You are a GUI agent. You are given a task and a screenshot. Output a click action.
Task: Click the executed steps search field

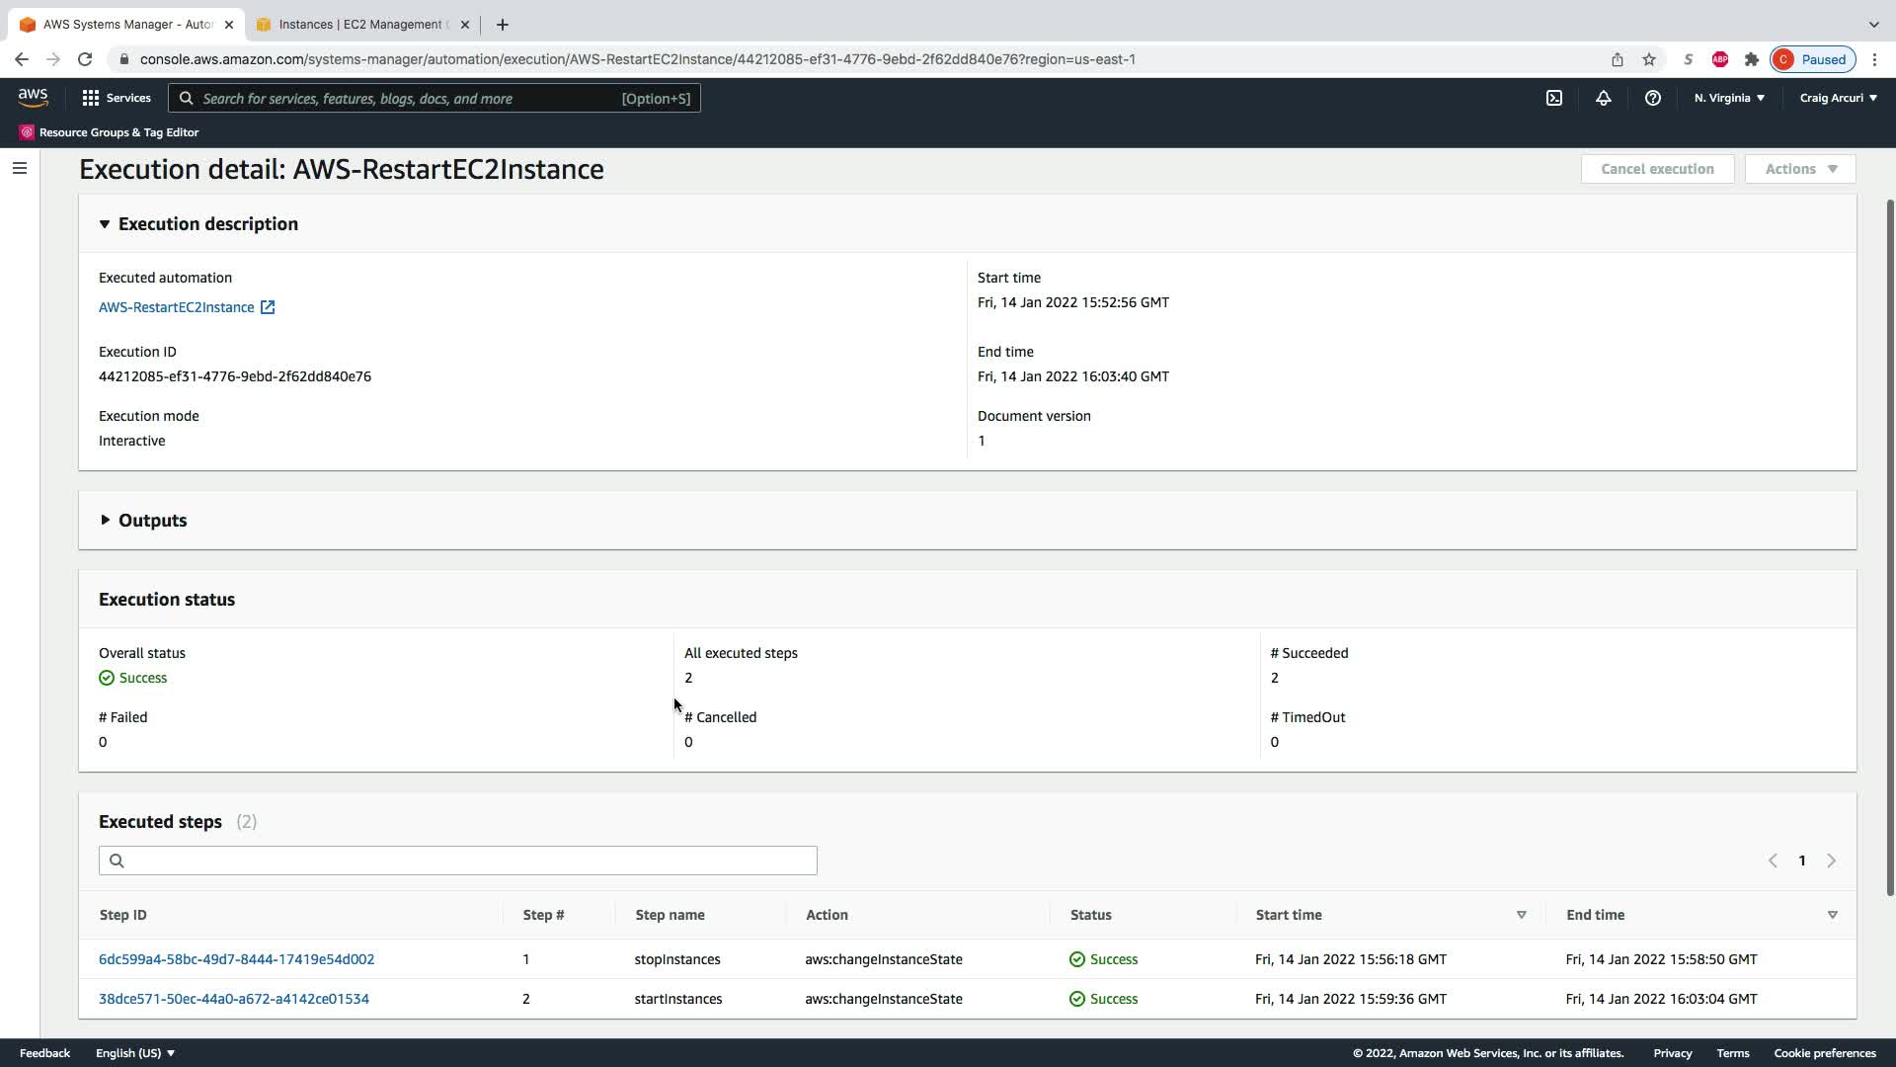457,861
